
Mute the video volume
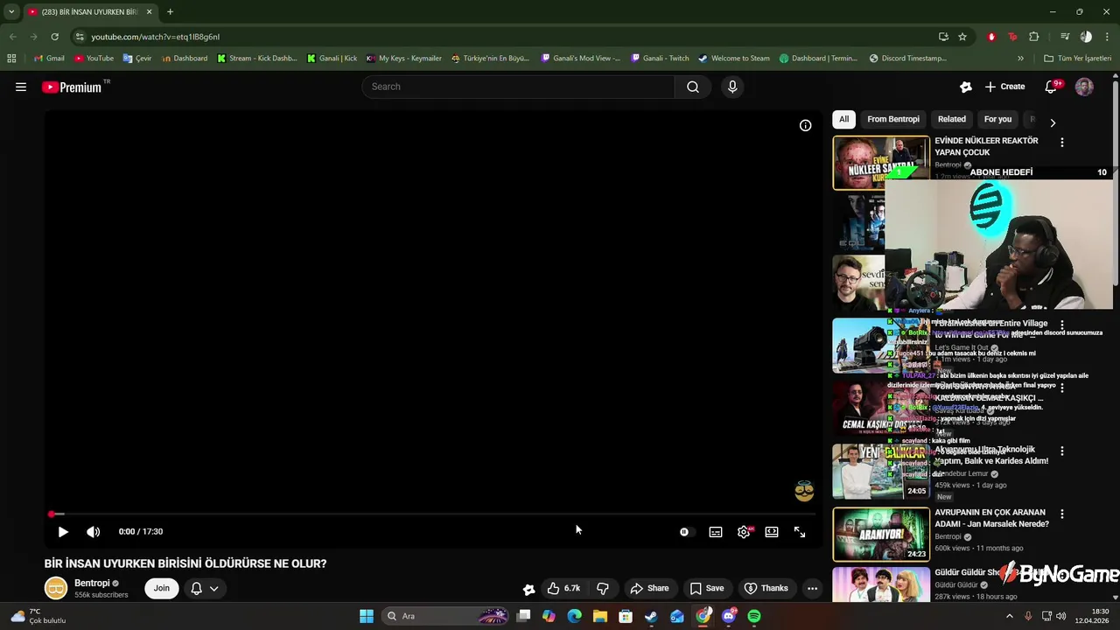94,532
